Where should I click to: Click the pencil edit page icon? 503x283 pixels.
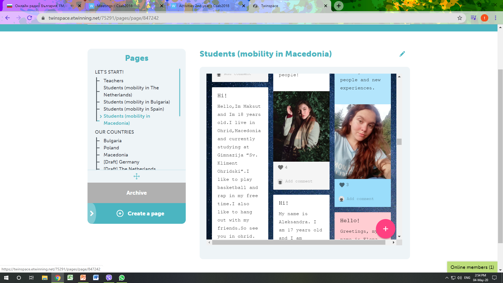402,54
